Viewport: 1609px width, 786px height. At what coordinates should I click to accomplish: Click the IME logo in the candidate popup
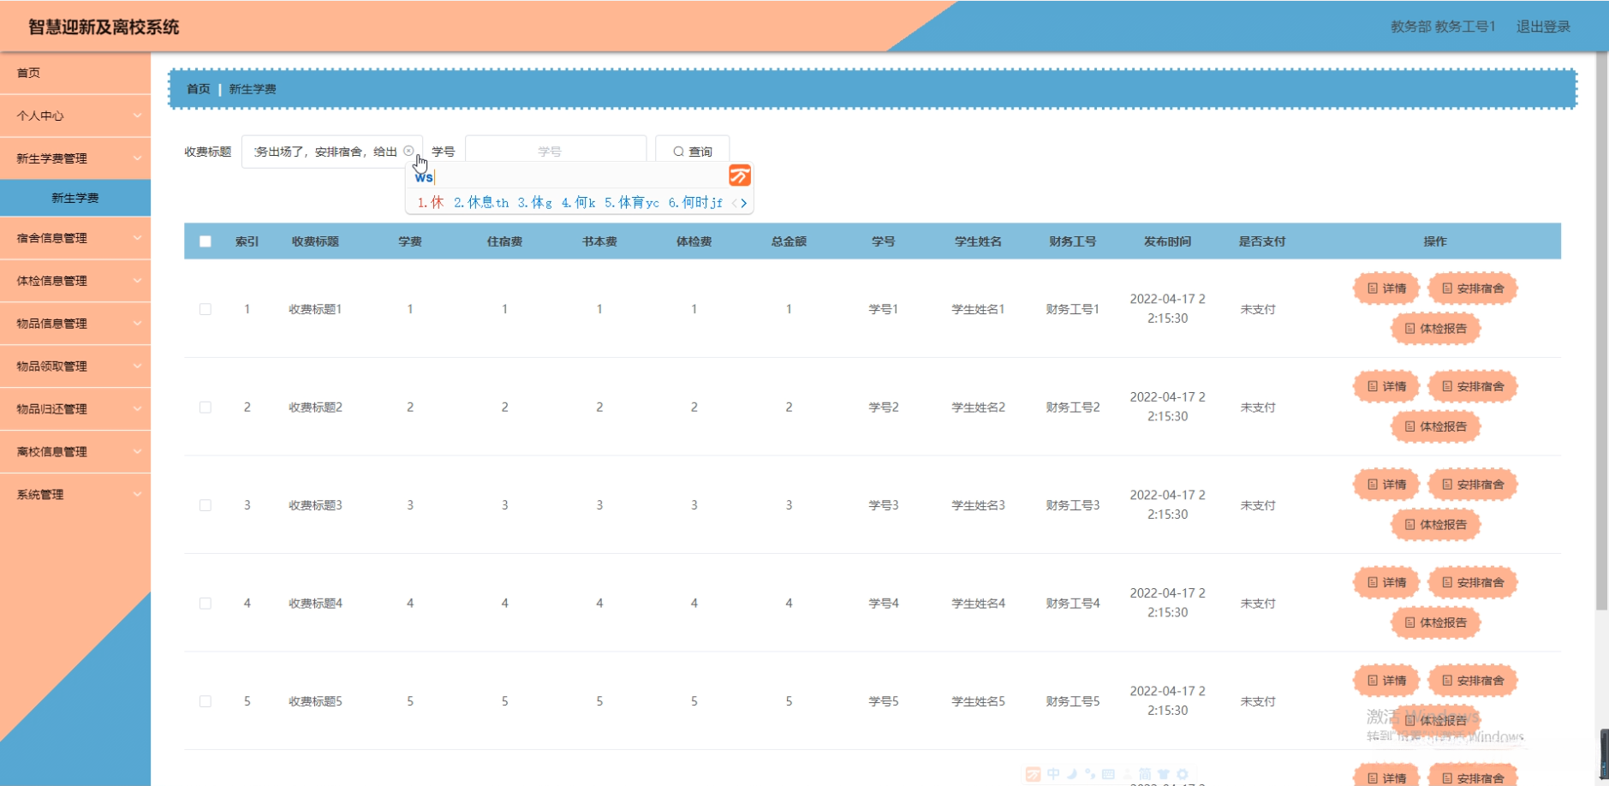pyautogui.click(x=740, y=176)
